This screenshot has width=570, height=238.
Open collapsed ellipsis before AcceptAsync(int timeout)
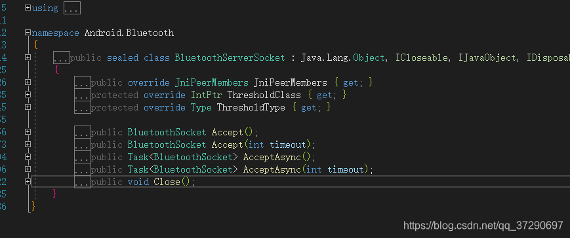pyautogui.click(x=83, y=169)
